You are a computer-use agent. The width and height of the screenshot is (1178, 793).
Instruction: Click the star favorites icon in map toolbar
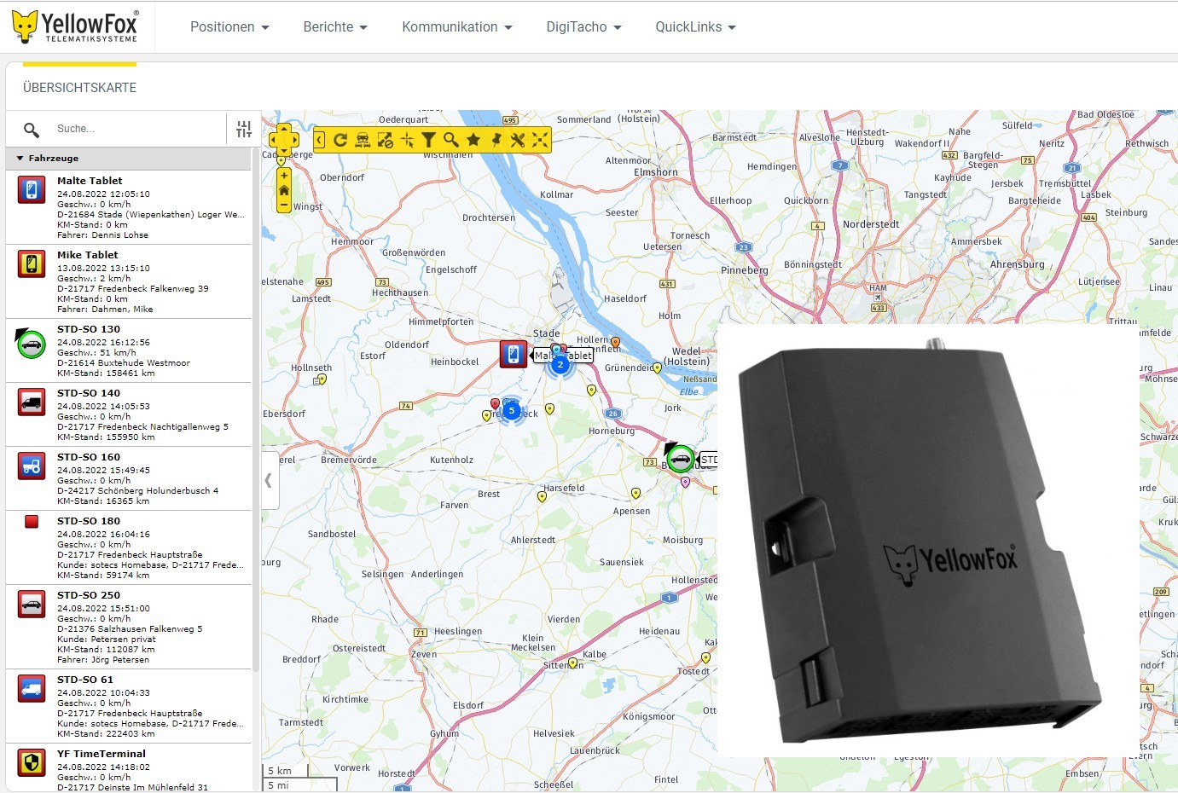click(473, 140)
